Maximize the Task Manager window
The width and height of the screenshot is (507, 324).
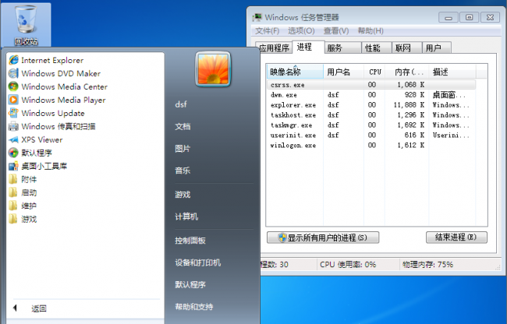469,17
